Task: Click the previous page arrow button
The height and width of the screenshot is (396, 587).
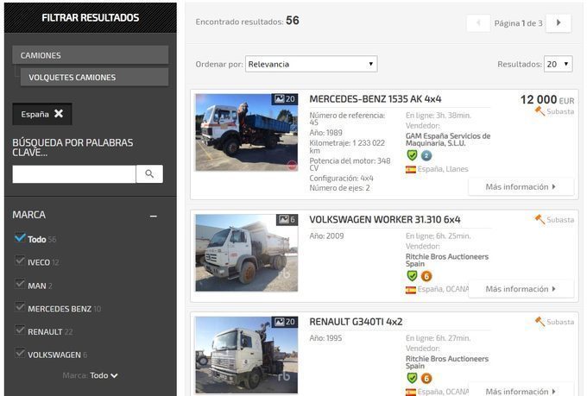Action: click(x=478, y=22)
